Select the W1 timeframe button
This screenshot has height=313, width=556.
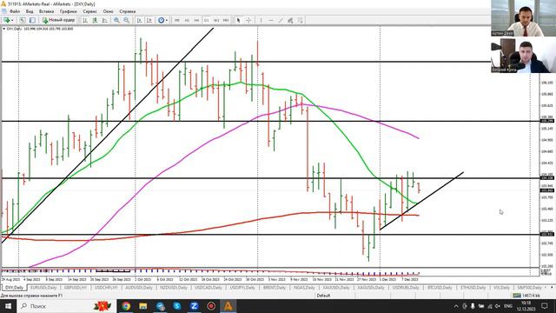[x=216, y=20]
